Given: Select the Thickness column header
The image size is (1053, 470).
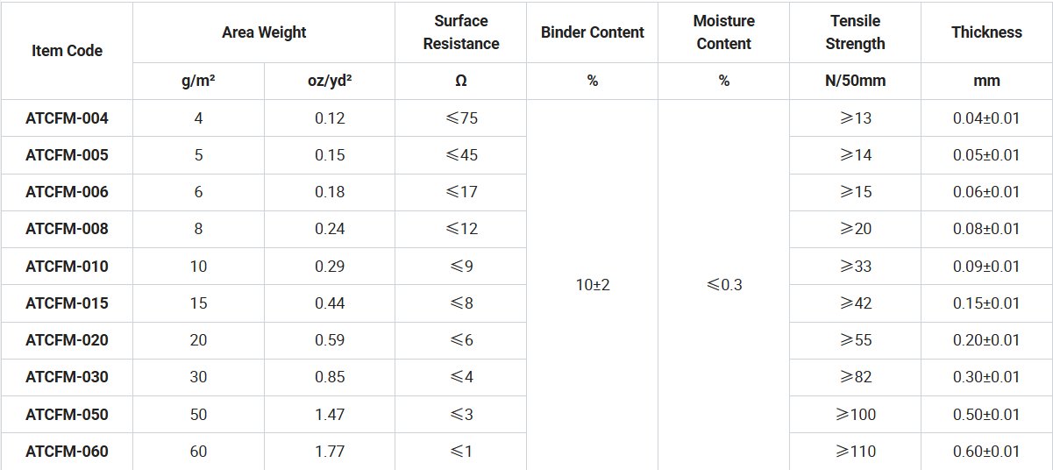Looking at the screenshot, I should (x=986, y=32).
